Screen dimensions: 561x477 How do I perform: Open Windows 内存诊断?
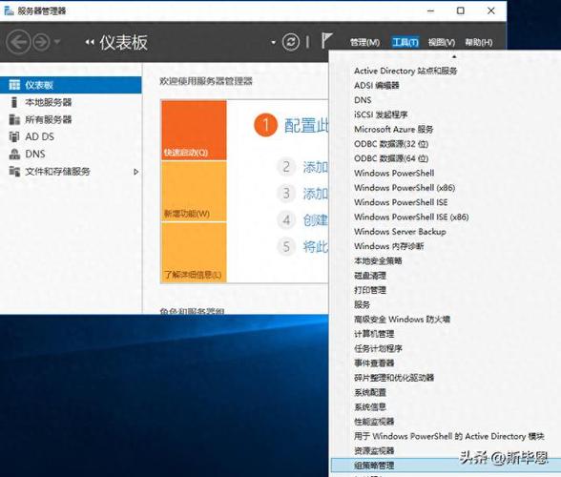[x=389, y=246]
